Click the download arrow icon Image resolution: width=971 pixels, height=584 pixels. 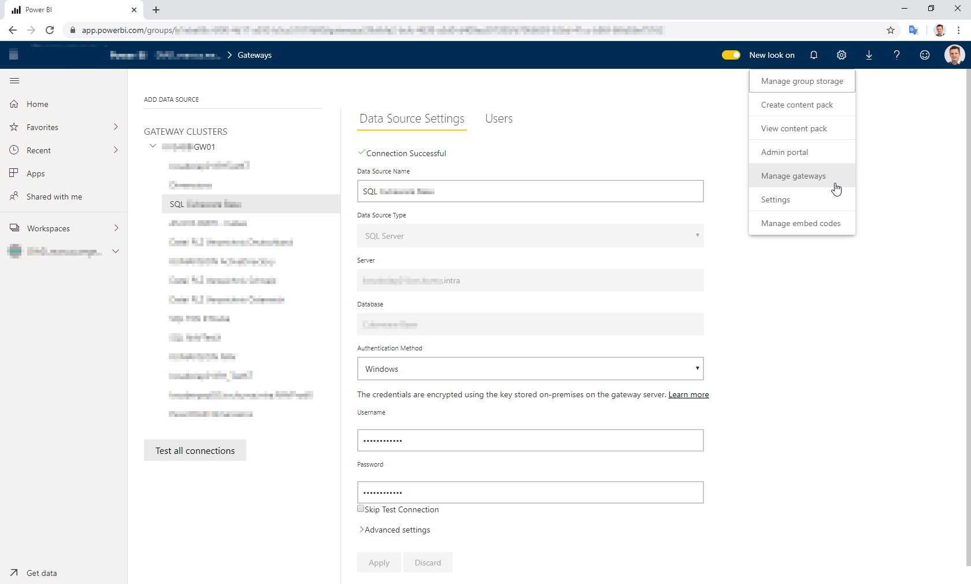tap(869, 55)
